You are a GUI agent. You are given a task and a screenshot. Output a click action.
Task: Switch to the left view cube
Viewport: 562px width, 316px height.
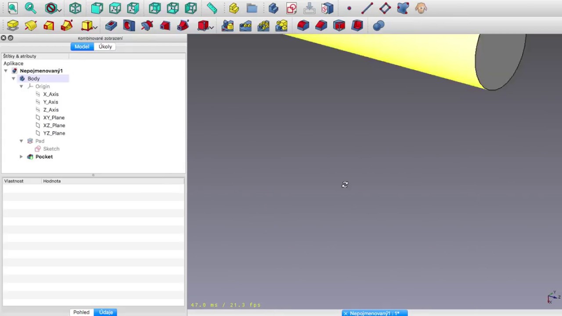pos(191,8)
